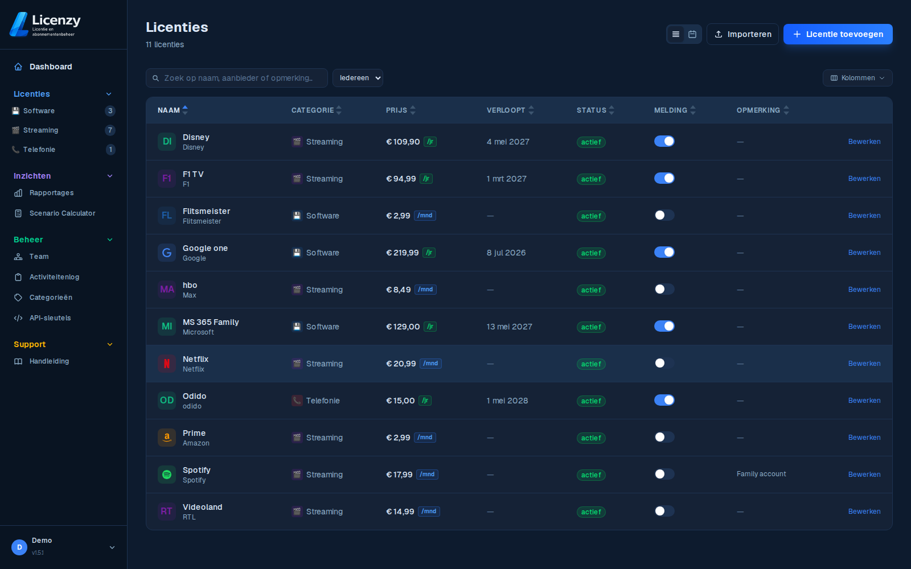The image size is (911, 569).
Task: Click the search magnifier icon
Action: (155, 79)
